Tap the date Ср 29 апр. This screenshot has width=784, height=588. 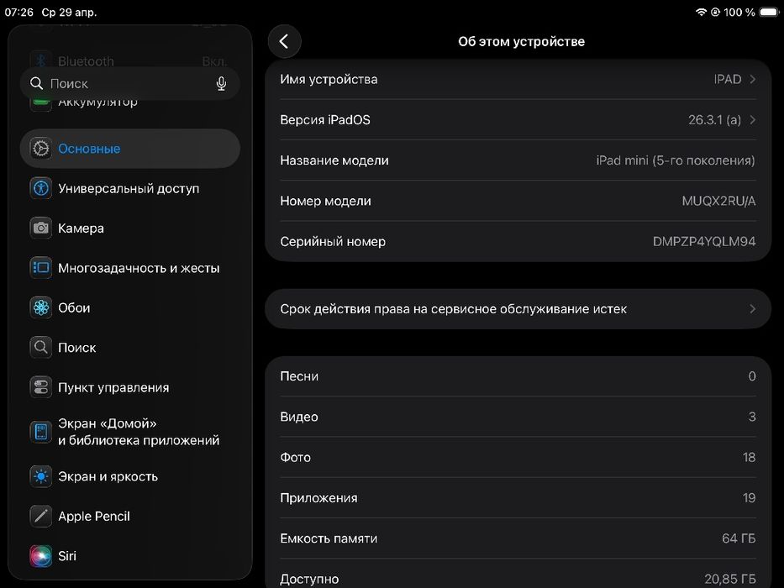coord(69,12)
